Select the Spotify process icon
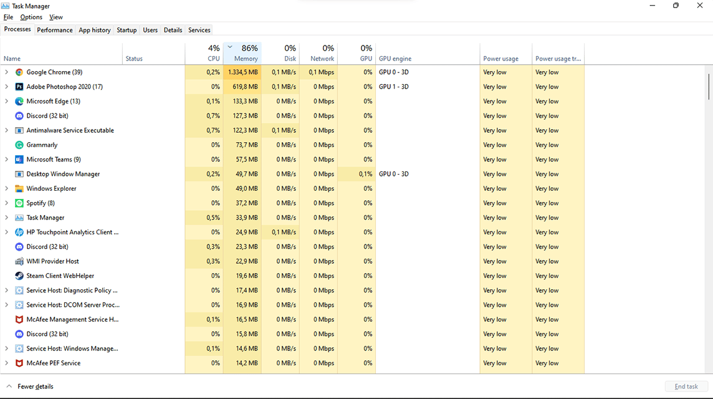The image size is (713, 399). [19, 203]
